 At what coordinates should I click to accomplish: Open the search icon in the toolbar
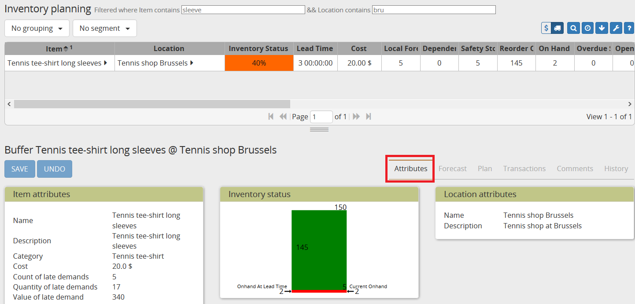573,28
